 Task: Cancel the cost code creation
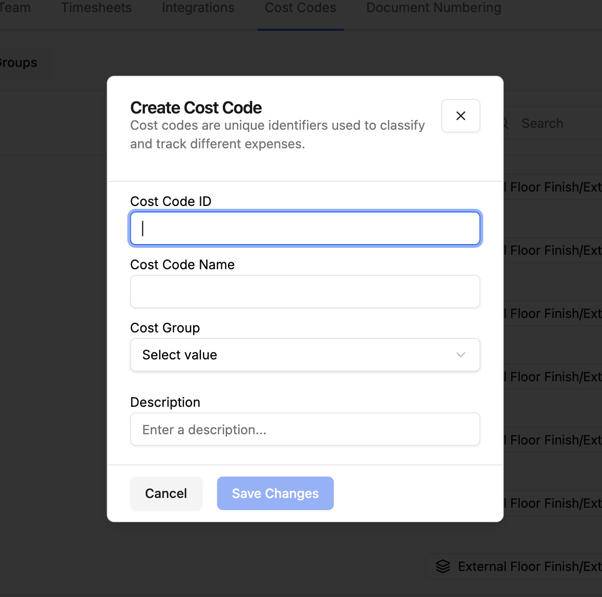(x=166, y=493)
